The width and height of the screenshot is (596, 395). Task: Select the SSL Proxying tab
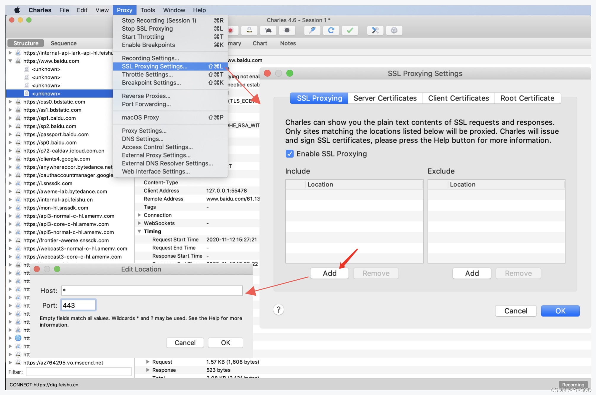tap(319, 98)
